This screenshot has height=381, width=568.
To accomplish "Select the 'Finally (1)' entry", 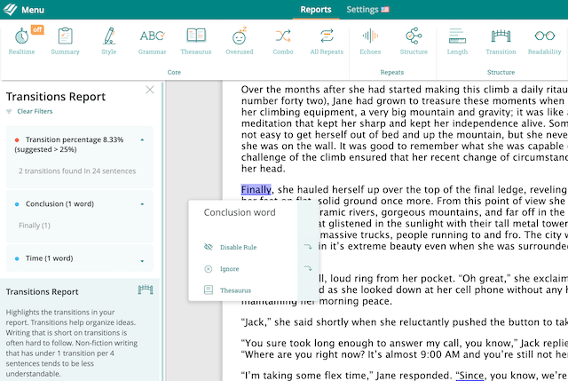I will [35, 226].
